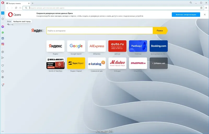Click the weather cloud icon
209x134 pixels.
tap(8, 25)
